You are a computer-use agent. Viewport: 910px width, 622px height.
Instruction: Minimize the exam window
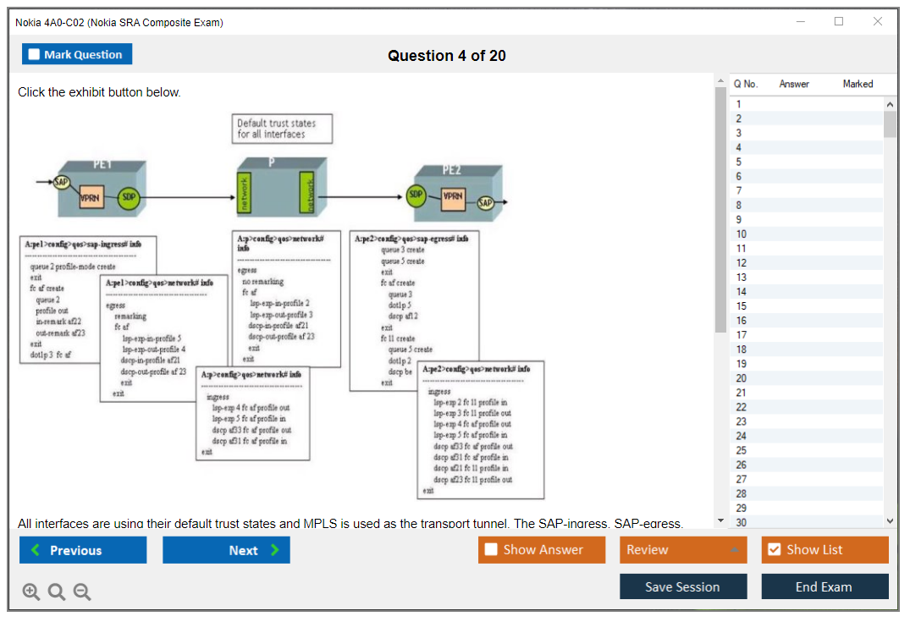(x=801, y=22)
